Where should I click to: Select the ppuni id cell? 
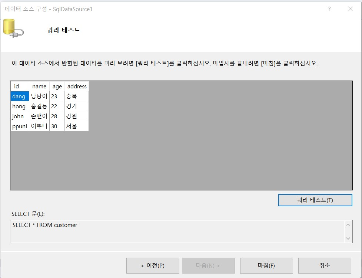[20, 126]
